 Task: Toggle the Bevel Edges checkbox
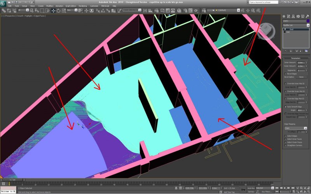point(286,73)
